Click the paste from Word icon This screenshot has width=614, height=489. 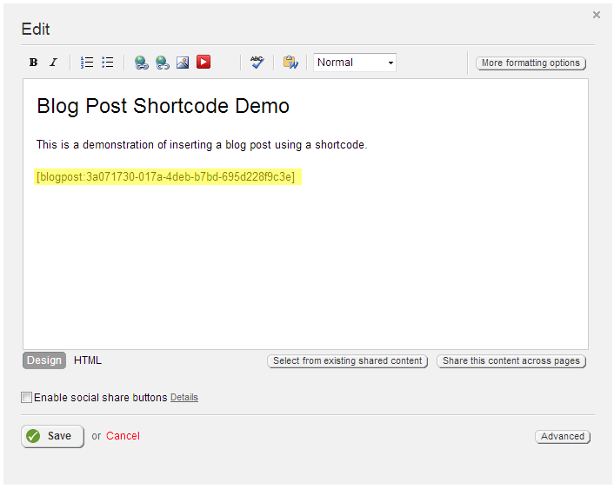(290, 63)
